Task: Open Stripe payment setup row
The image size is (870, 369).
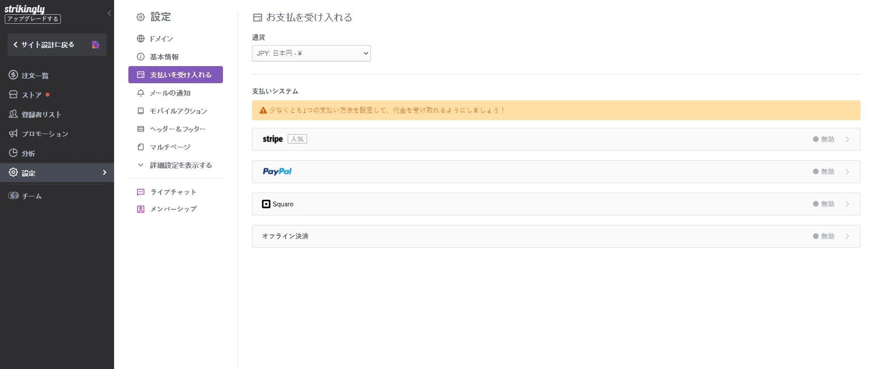Action: click(x=556, y=139)
